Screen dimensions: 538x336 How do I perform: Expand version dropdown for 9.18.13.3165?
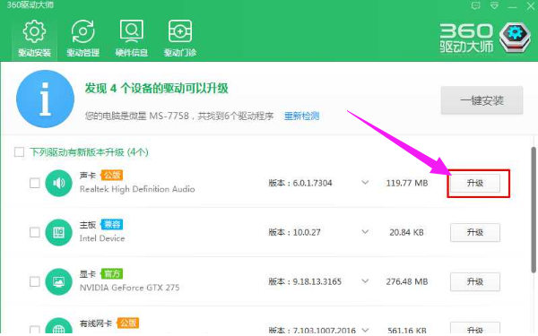point(365,281)
